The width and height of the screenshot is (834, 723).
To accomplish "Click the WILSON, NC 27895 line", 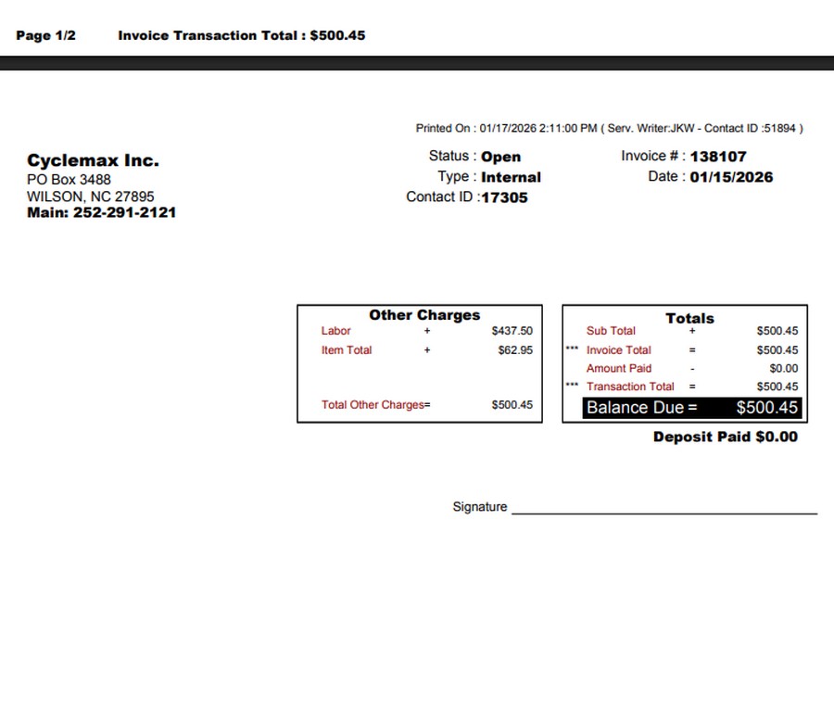I will coord(91,197).
